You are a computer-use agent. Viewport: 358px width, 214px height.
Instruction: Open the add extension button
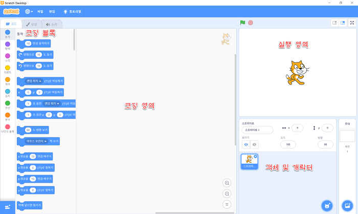point(8,207)
